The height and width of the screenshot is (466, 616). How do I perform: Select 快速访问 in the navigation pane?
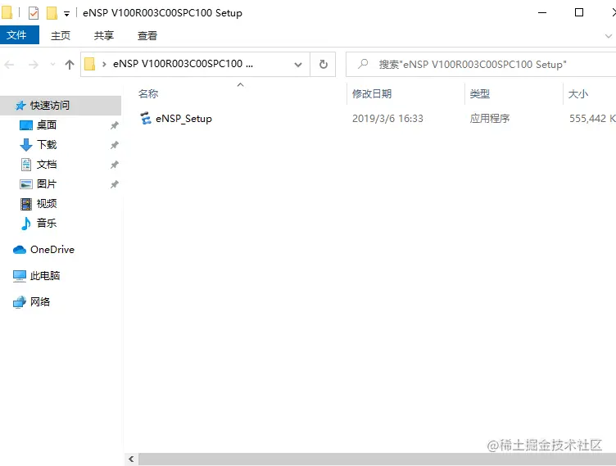61,106
